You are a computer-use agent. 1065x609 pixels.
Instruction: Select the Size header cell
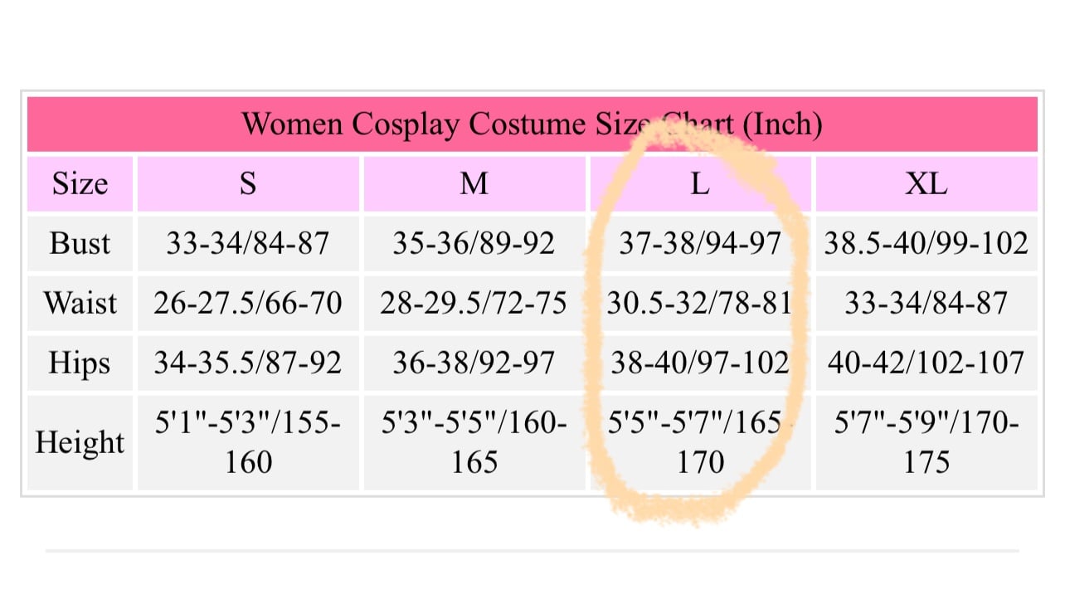[80, 183]
